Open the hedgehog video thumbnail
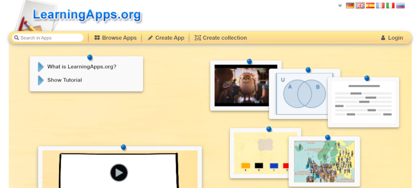The width and height of the screenshot is (419, 188). pyautogui.click(x=246, y=86)
